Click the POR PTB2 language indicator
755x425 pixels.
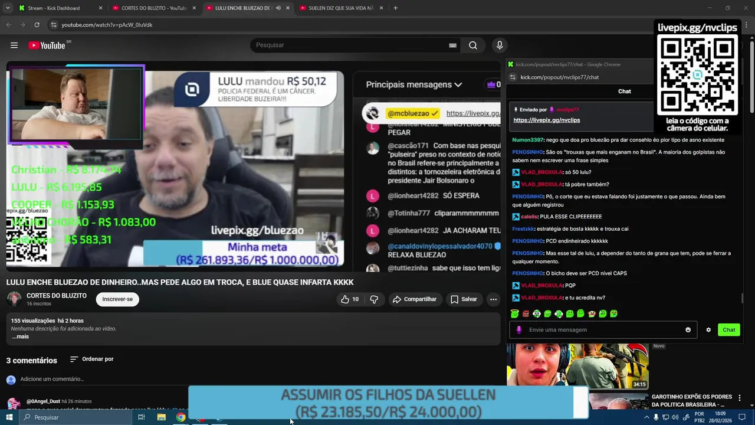(x=700, y=417)
